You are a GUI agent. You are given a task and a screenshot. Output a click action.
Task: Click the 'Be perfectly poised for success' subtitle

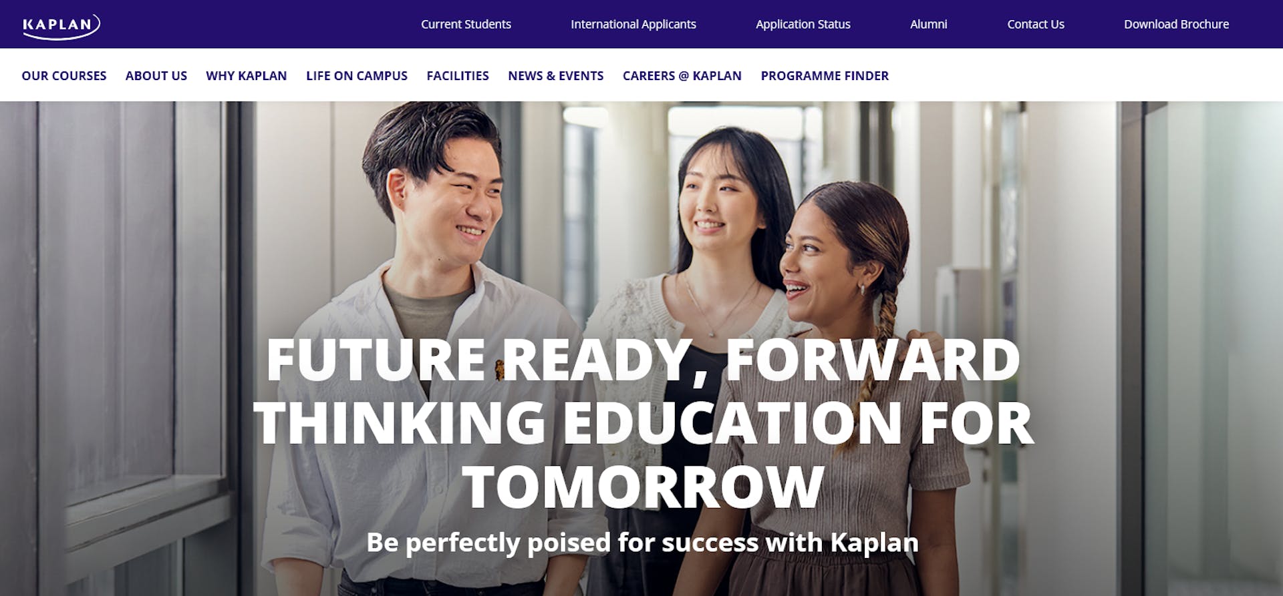point(642,543)
